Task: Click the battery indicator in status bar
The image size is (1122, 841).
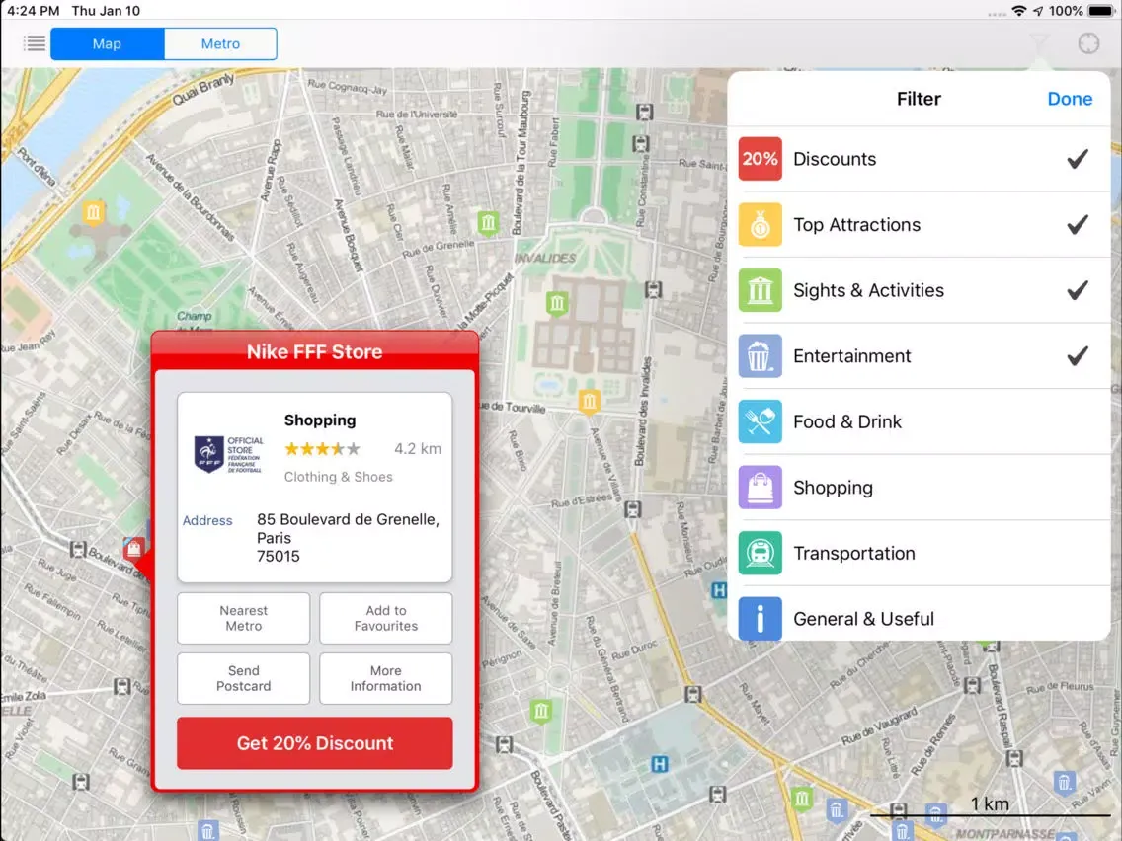Action: tap(1102, 11)
